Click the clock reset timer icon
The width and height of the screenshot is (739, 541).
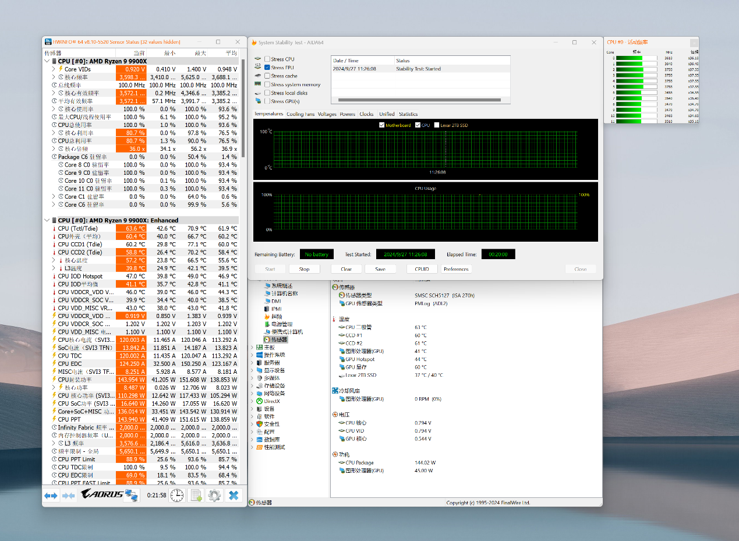point(177,495)
